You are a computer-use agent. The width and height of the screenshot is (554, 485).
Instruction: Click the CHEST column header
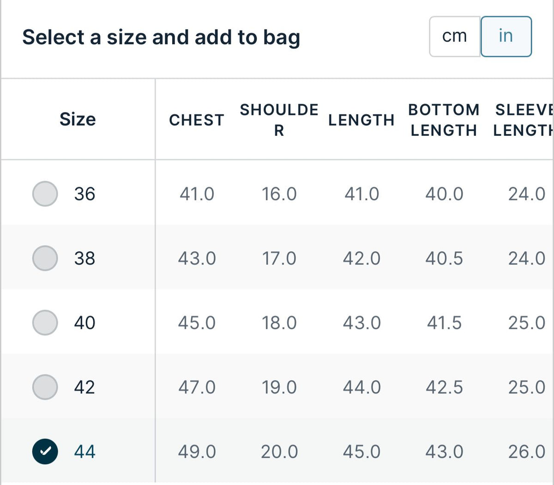pyautogui.click(x=197, y=120)
